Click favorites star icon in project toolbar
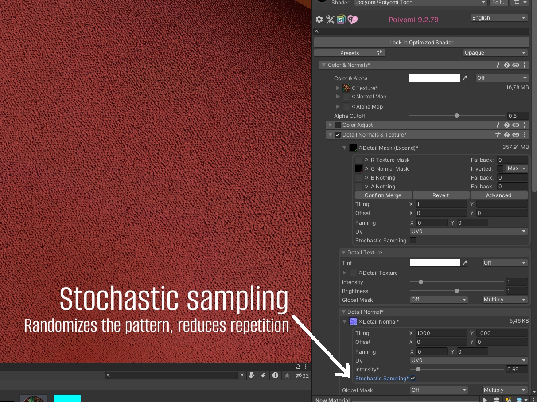The image size is (537, 402). [287, 375]
